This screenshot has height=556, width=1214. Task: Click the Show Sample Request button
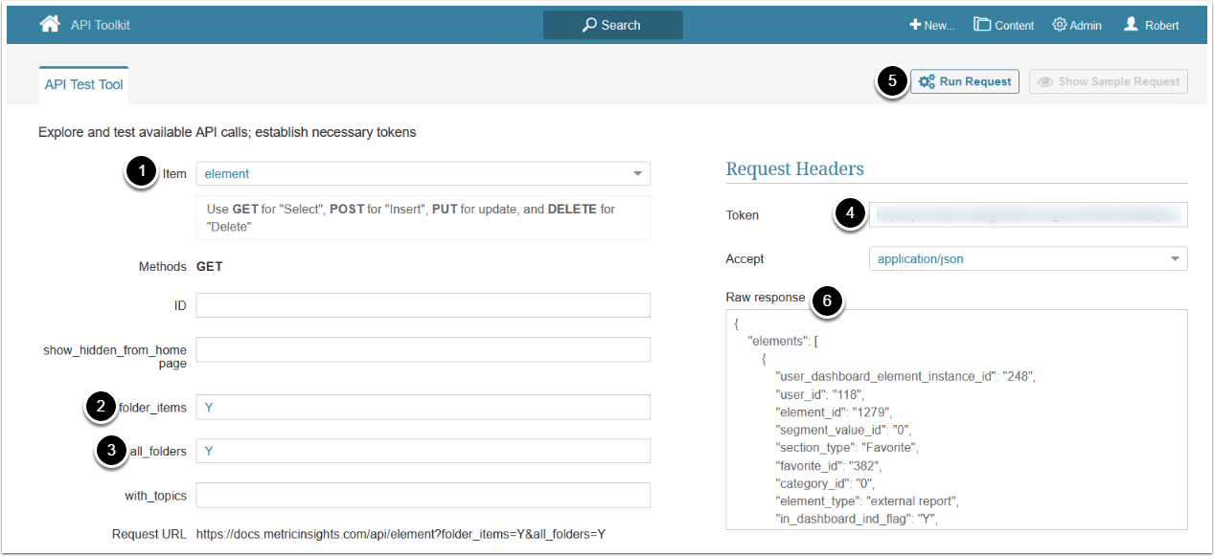coord(1109,82)
